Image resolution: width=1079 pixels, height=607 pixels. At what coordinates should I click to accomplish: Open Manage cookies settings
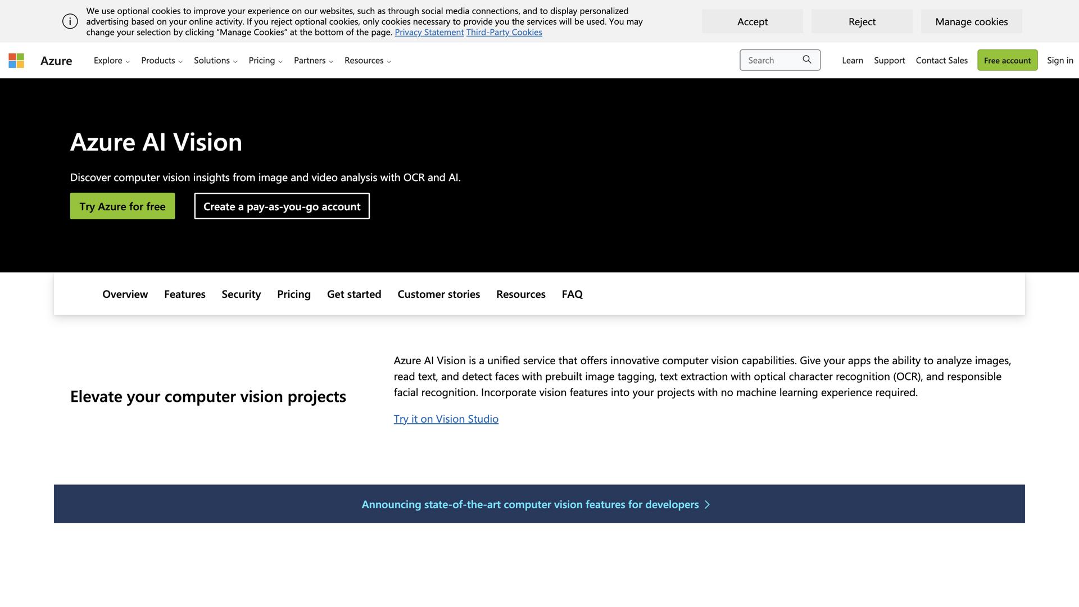click(971, 21)
